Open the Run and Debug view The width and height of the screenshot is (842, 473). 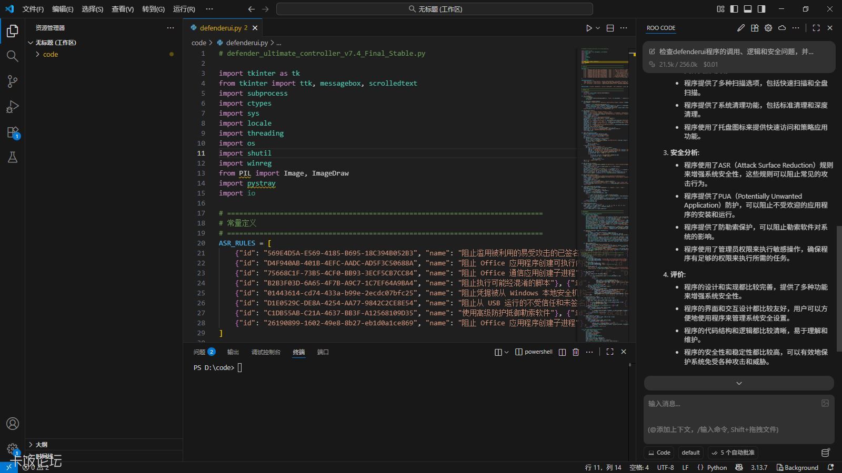coord(13,107)
